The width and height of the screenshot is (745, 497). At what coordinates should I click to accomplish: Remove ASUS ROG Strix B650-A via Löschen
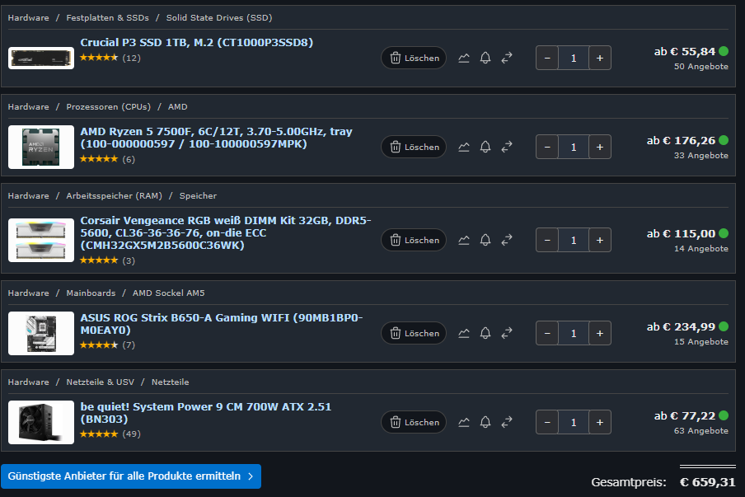coord(414,333)
